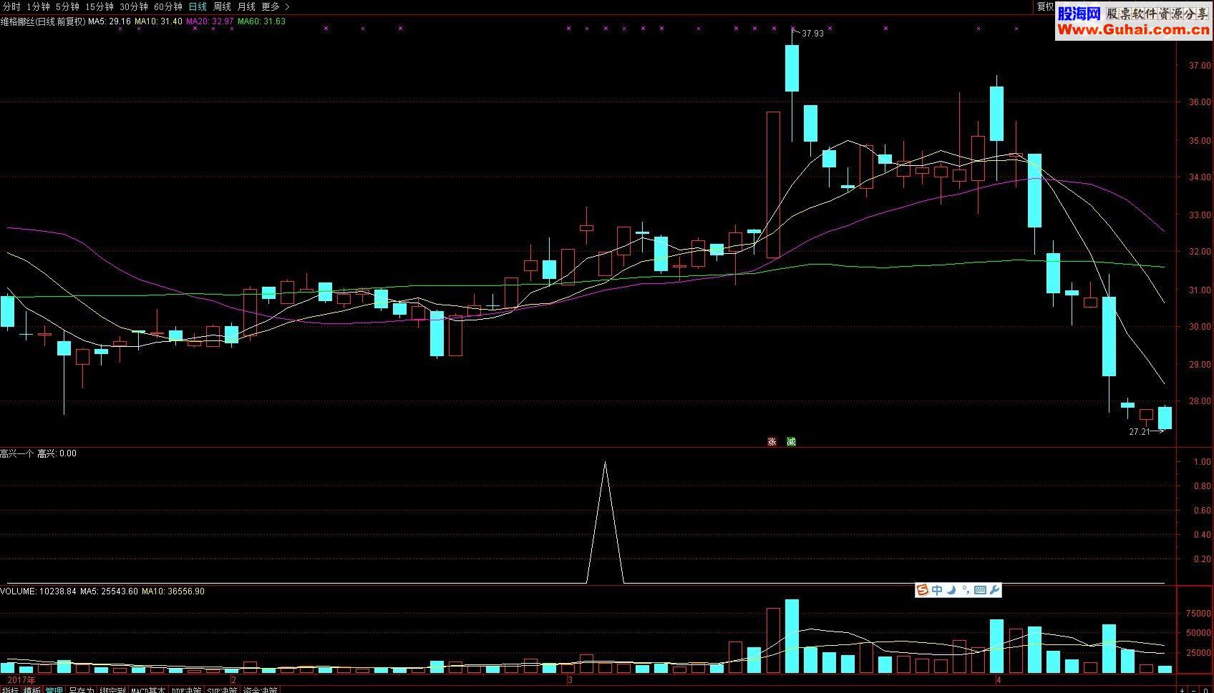Open the 复权 adjustment dropdown
This screenshot has height=693, width=1214.
[1046, 6]
